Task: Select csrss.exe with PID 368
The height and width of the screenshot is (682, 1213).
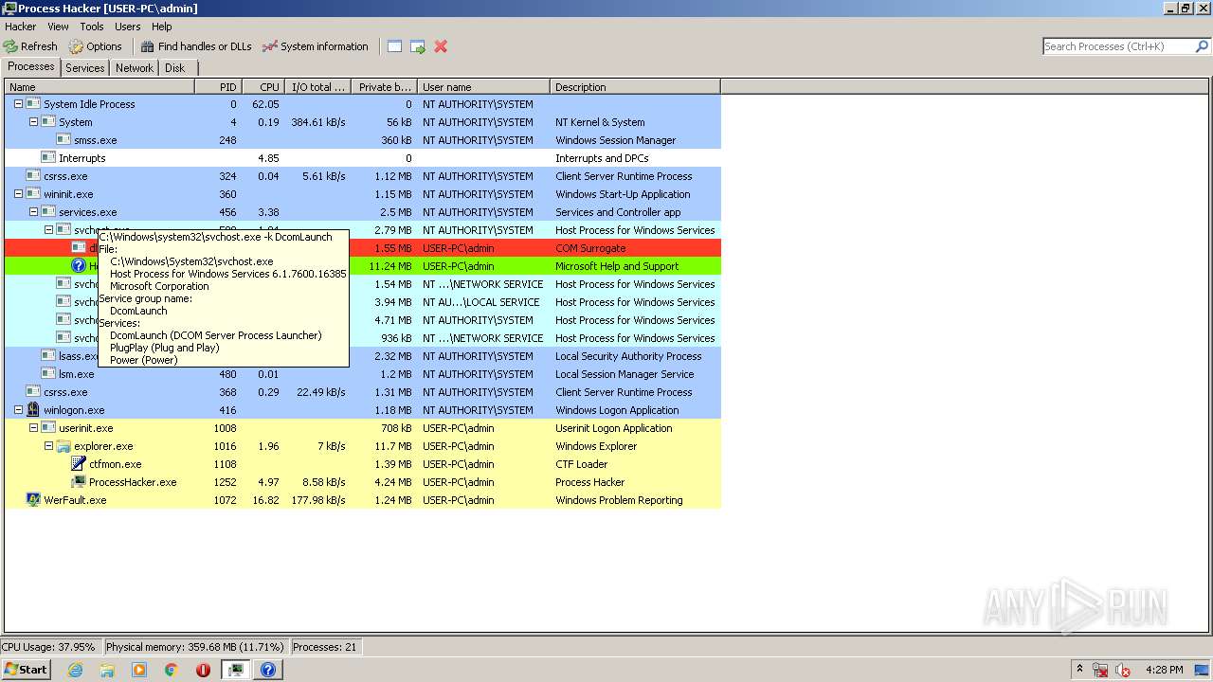Action: [363, 392]
